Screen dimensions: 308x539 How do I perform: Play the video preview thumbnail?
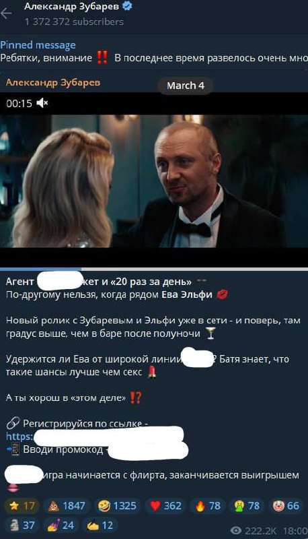point(154,181)
